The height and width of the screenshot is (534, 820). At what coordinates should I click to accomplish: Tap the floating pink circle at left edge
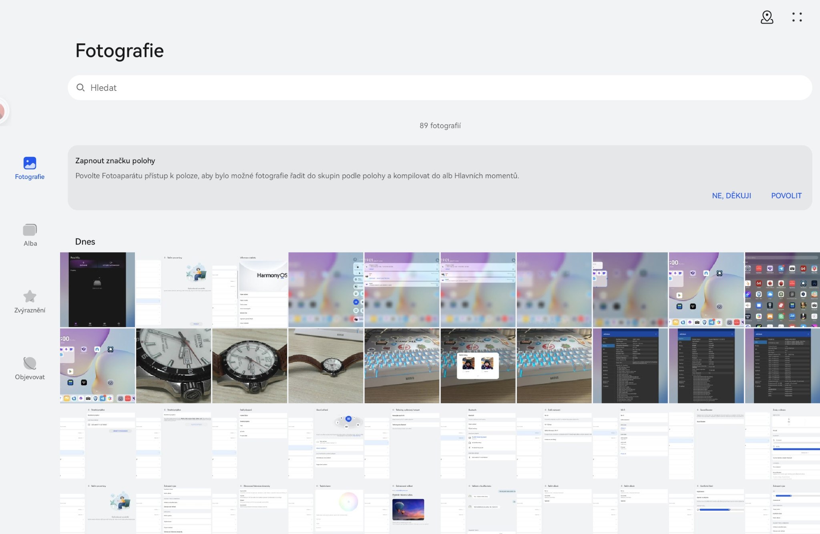point(2,111)
